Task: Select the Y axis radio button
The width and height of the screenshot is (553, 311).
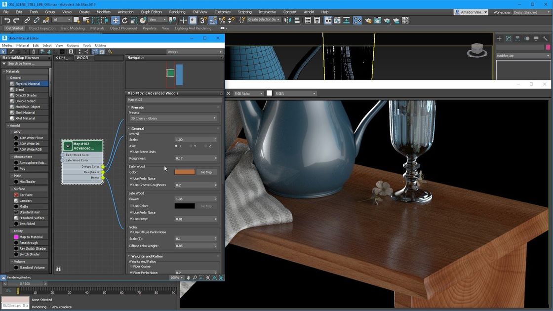Action: [x=192, y=146]
